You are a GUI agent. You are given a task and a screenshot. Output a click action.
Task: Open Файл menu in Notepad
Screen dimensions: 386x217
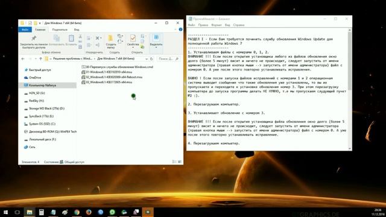(x=191, y=25)
